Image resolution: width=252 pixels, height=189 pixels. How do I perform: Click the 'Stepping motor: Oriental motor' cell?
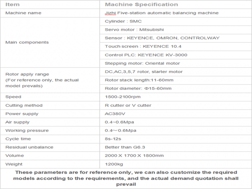(176, 63)
